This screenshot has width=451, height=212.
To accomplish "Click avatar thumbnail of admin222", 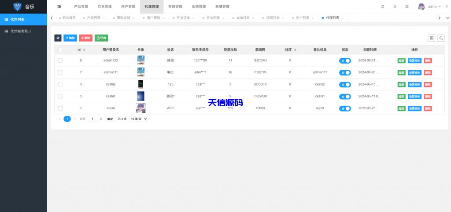I will [x=140, y=60].
